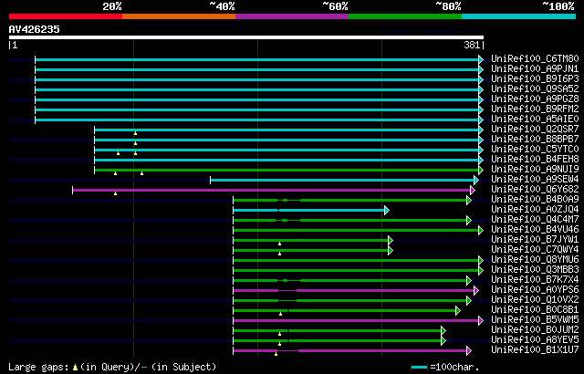Click the purple ~60% identity legend segment

(292, 16)
